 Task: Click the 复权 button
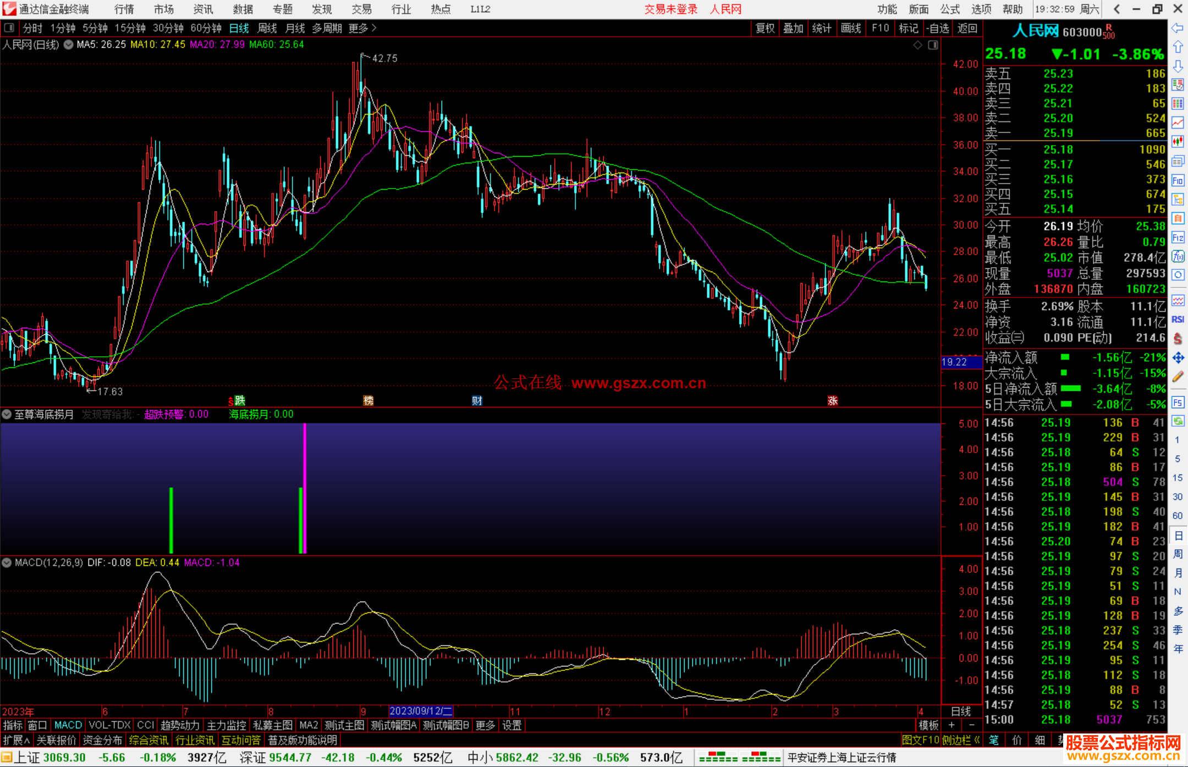765,28
